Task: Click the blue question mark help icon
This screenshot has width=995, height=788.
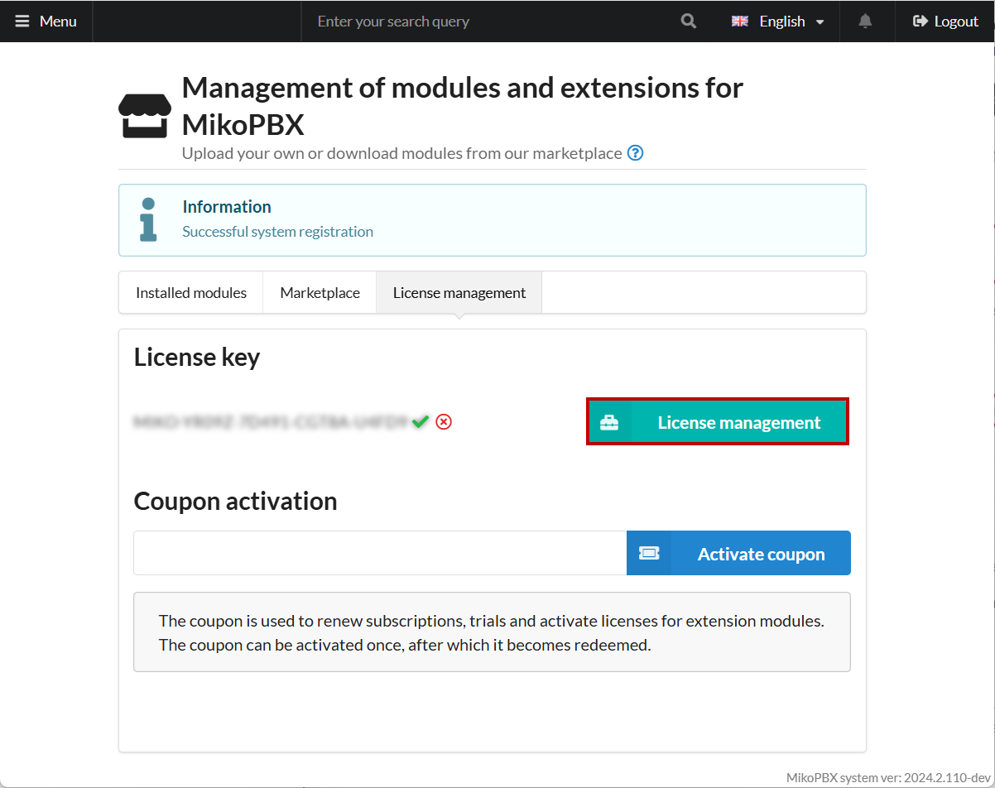Action: point(635,153)
